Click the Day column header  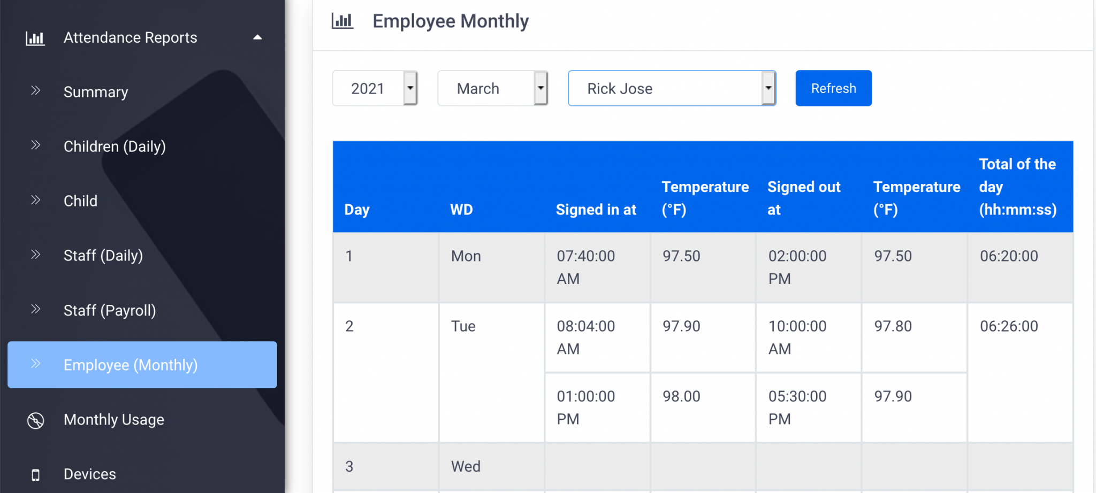(356, 209)
